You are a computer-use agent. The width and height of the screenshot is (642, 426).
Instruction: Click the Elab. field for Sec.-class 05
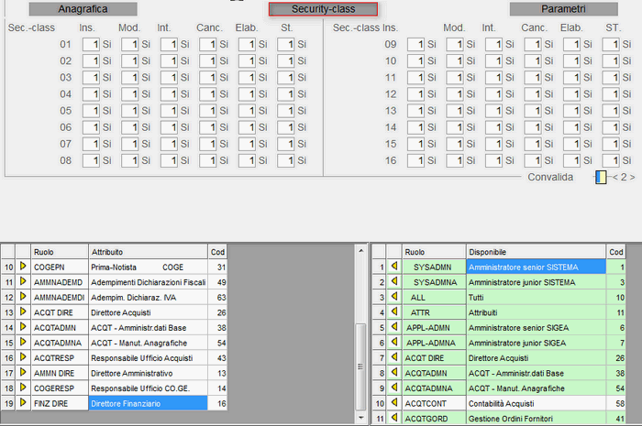(x=247, y=111)
